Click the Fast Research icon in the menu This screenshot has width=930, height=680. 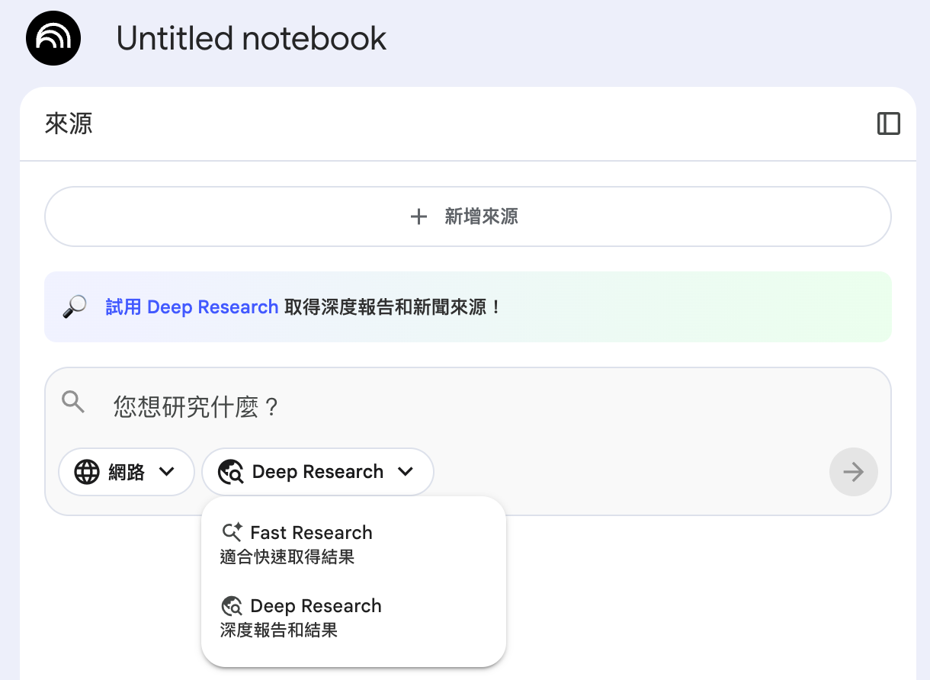[232, 531]
